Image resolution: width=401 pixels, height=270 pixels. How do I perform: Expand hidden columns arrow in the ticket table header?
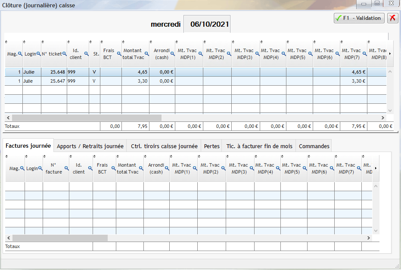(390, 53)
